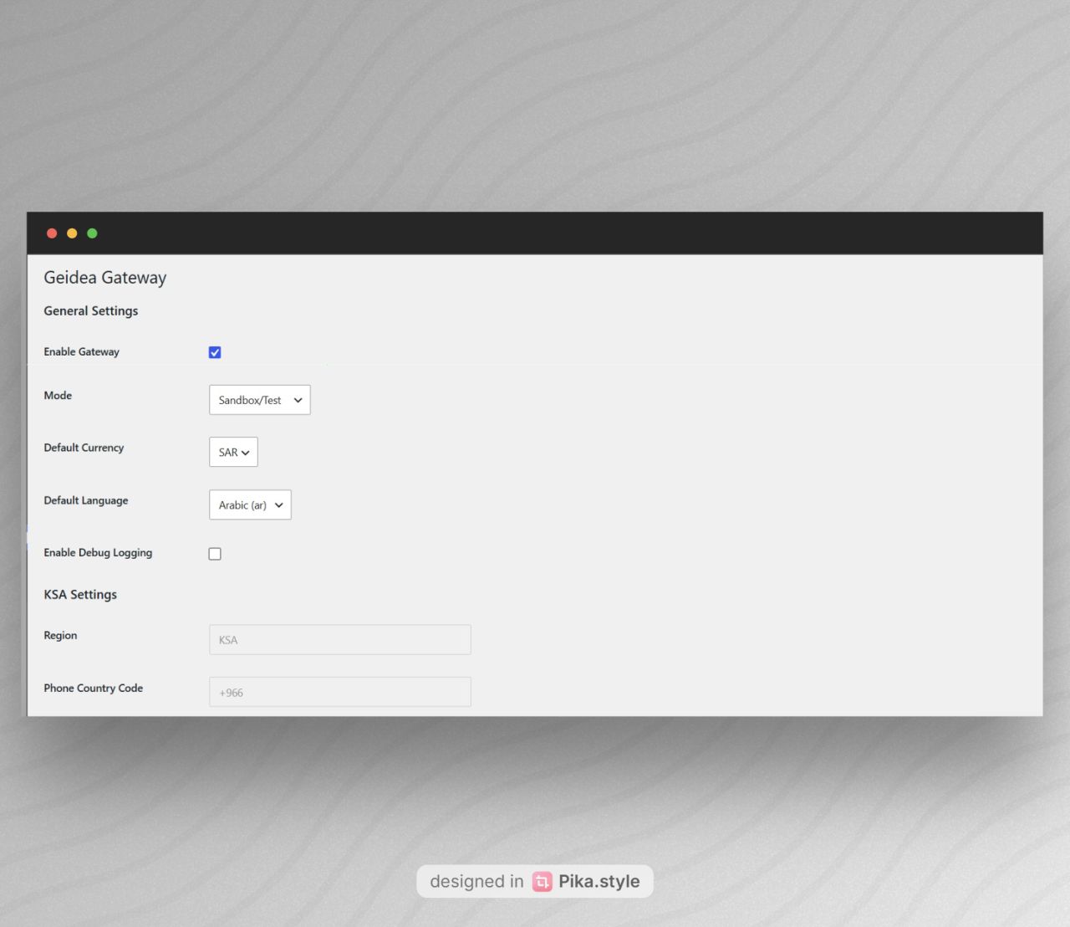This screenshot has height=927, width=1070.
Task: Click the green maximize window dot
Action: click(x=92, y=233)
